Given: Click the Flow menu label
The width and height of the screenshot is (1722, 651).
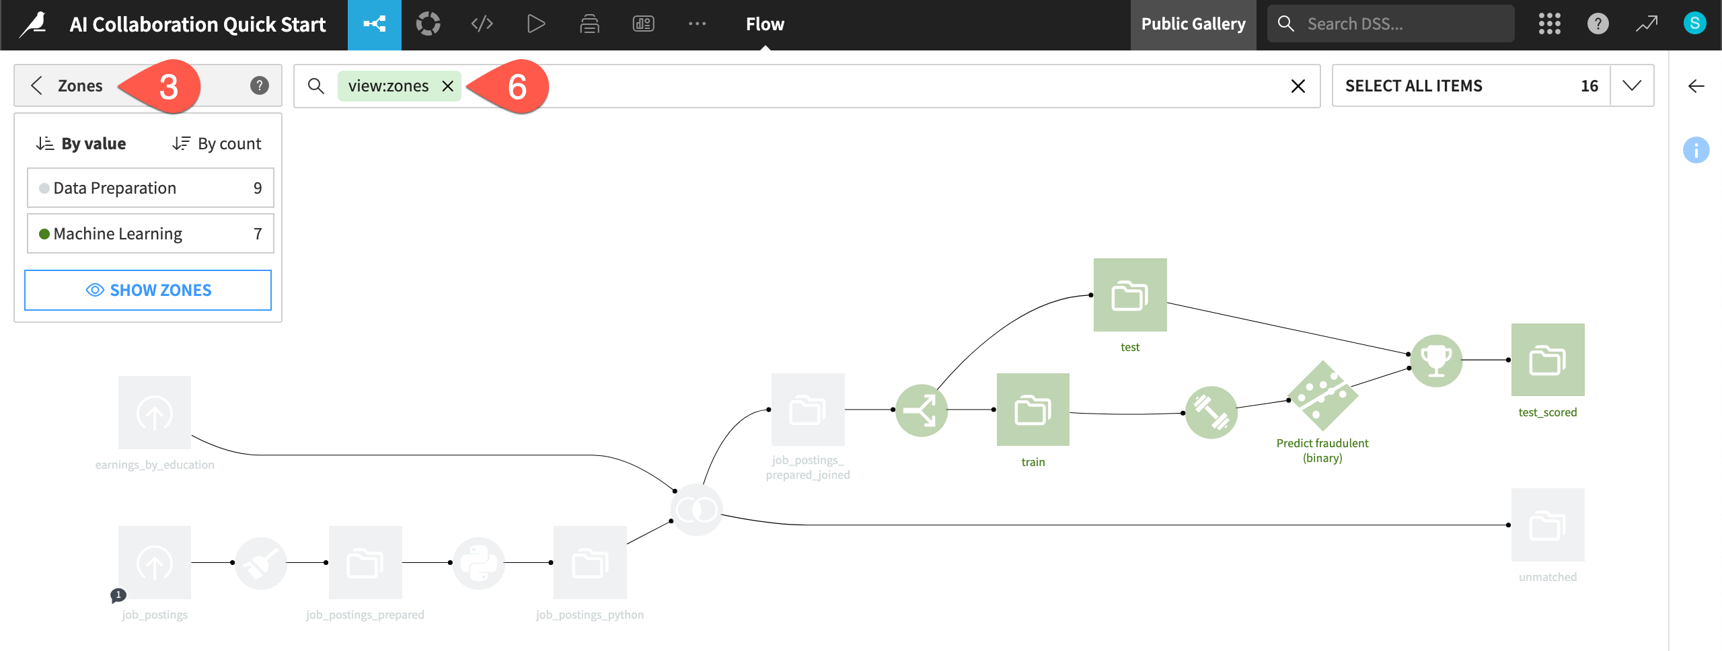Looking at the screenshot, I should [x=765, y=25].
